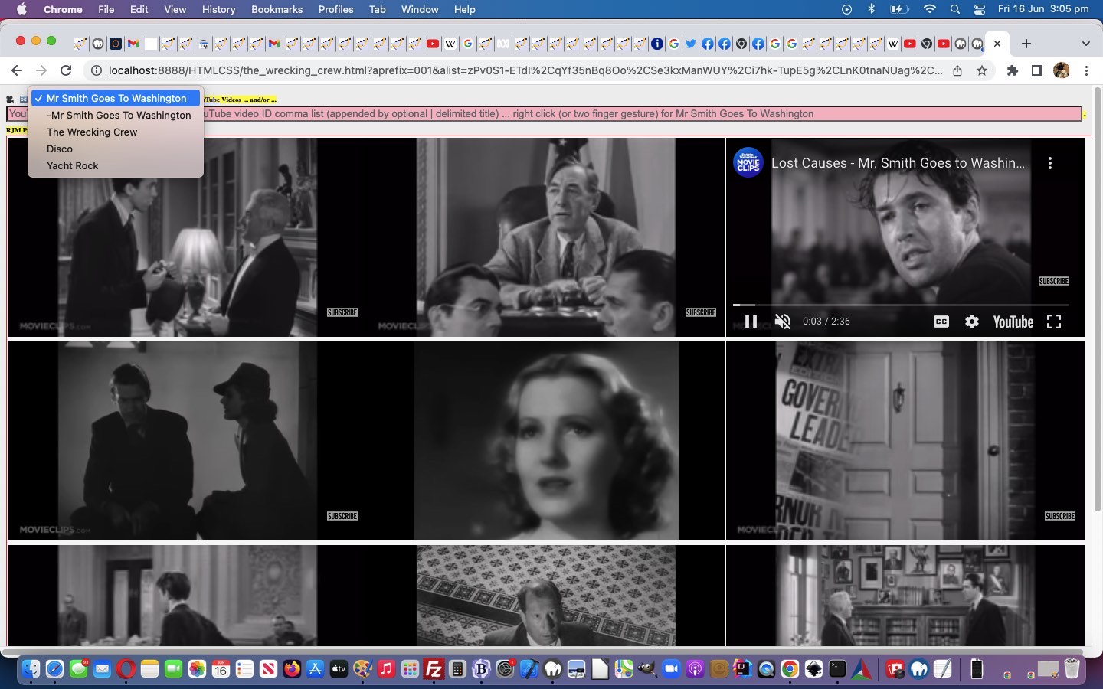Reload the page with the refresh button
This screenshot has width=1103, height=689.
point(66,70)
